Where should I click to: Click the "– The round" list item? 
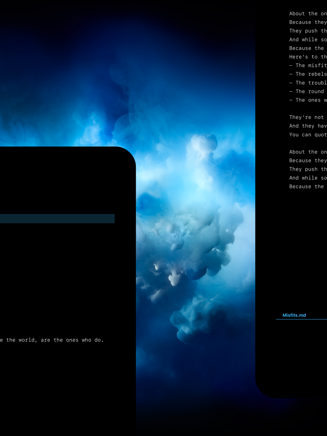coord(306,92)
